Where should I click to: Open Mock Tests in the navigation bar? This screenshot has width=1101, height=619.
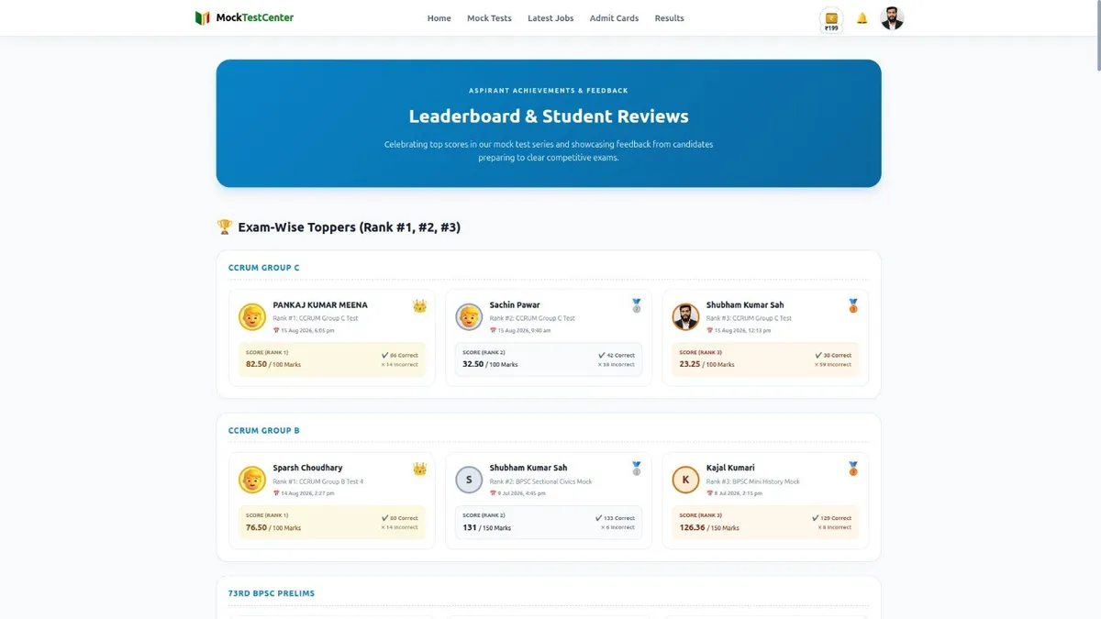click(489, 18)
